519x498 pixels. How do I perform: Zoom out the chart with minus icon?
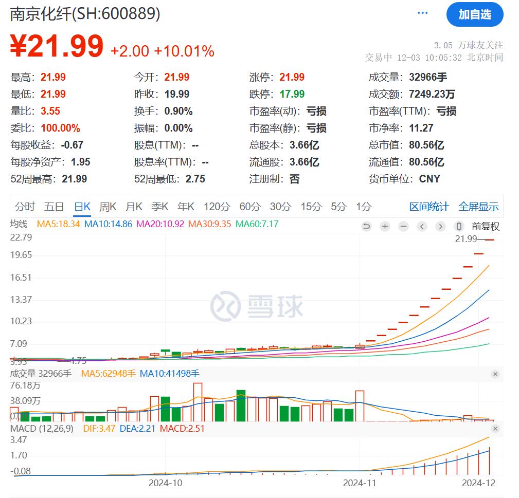coord(403,227)
